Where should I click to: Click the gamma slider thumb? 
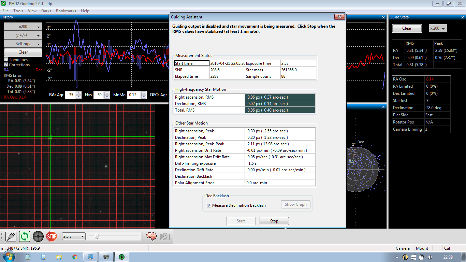coord(97,236)
